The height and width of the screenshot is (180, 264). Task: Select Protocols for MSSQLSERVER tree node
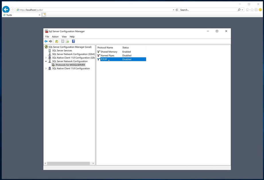coord(70,65)
